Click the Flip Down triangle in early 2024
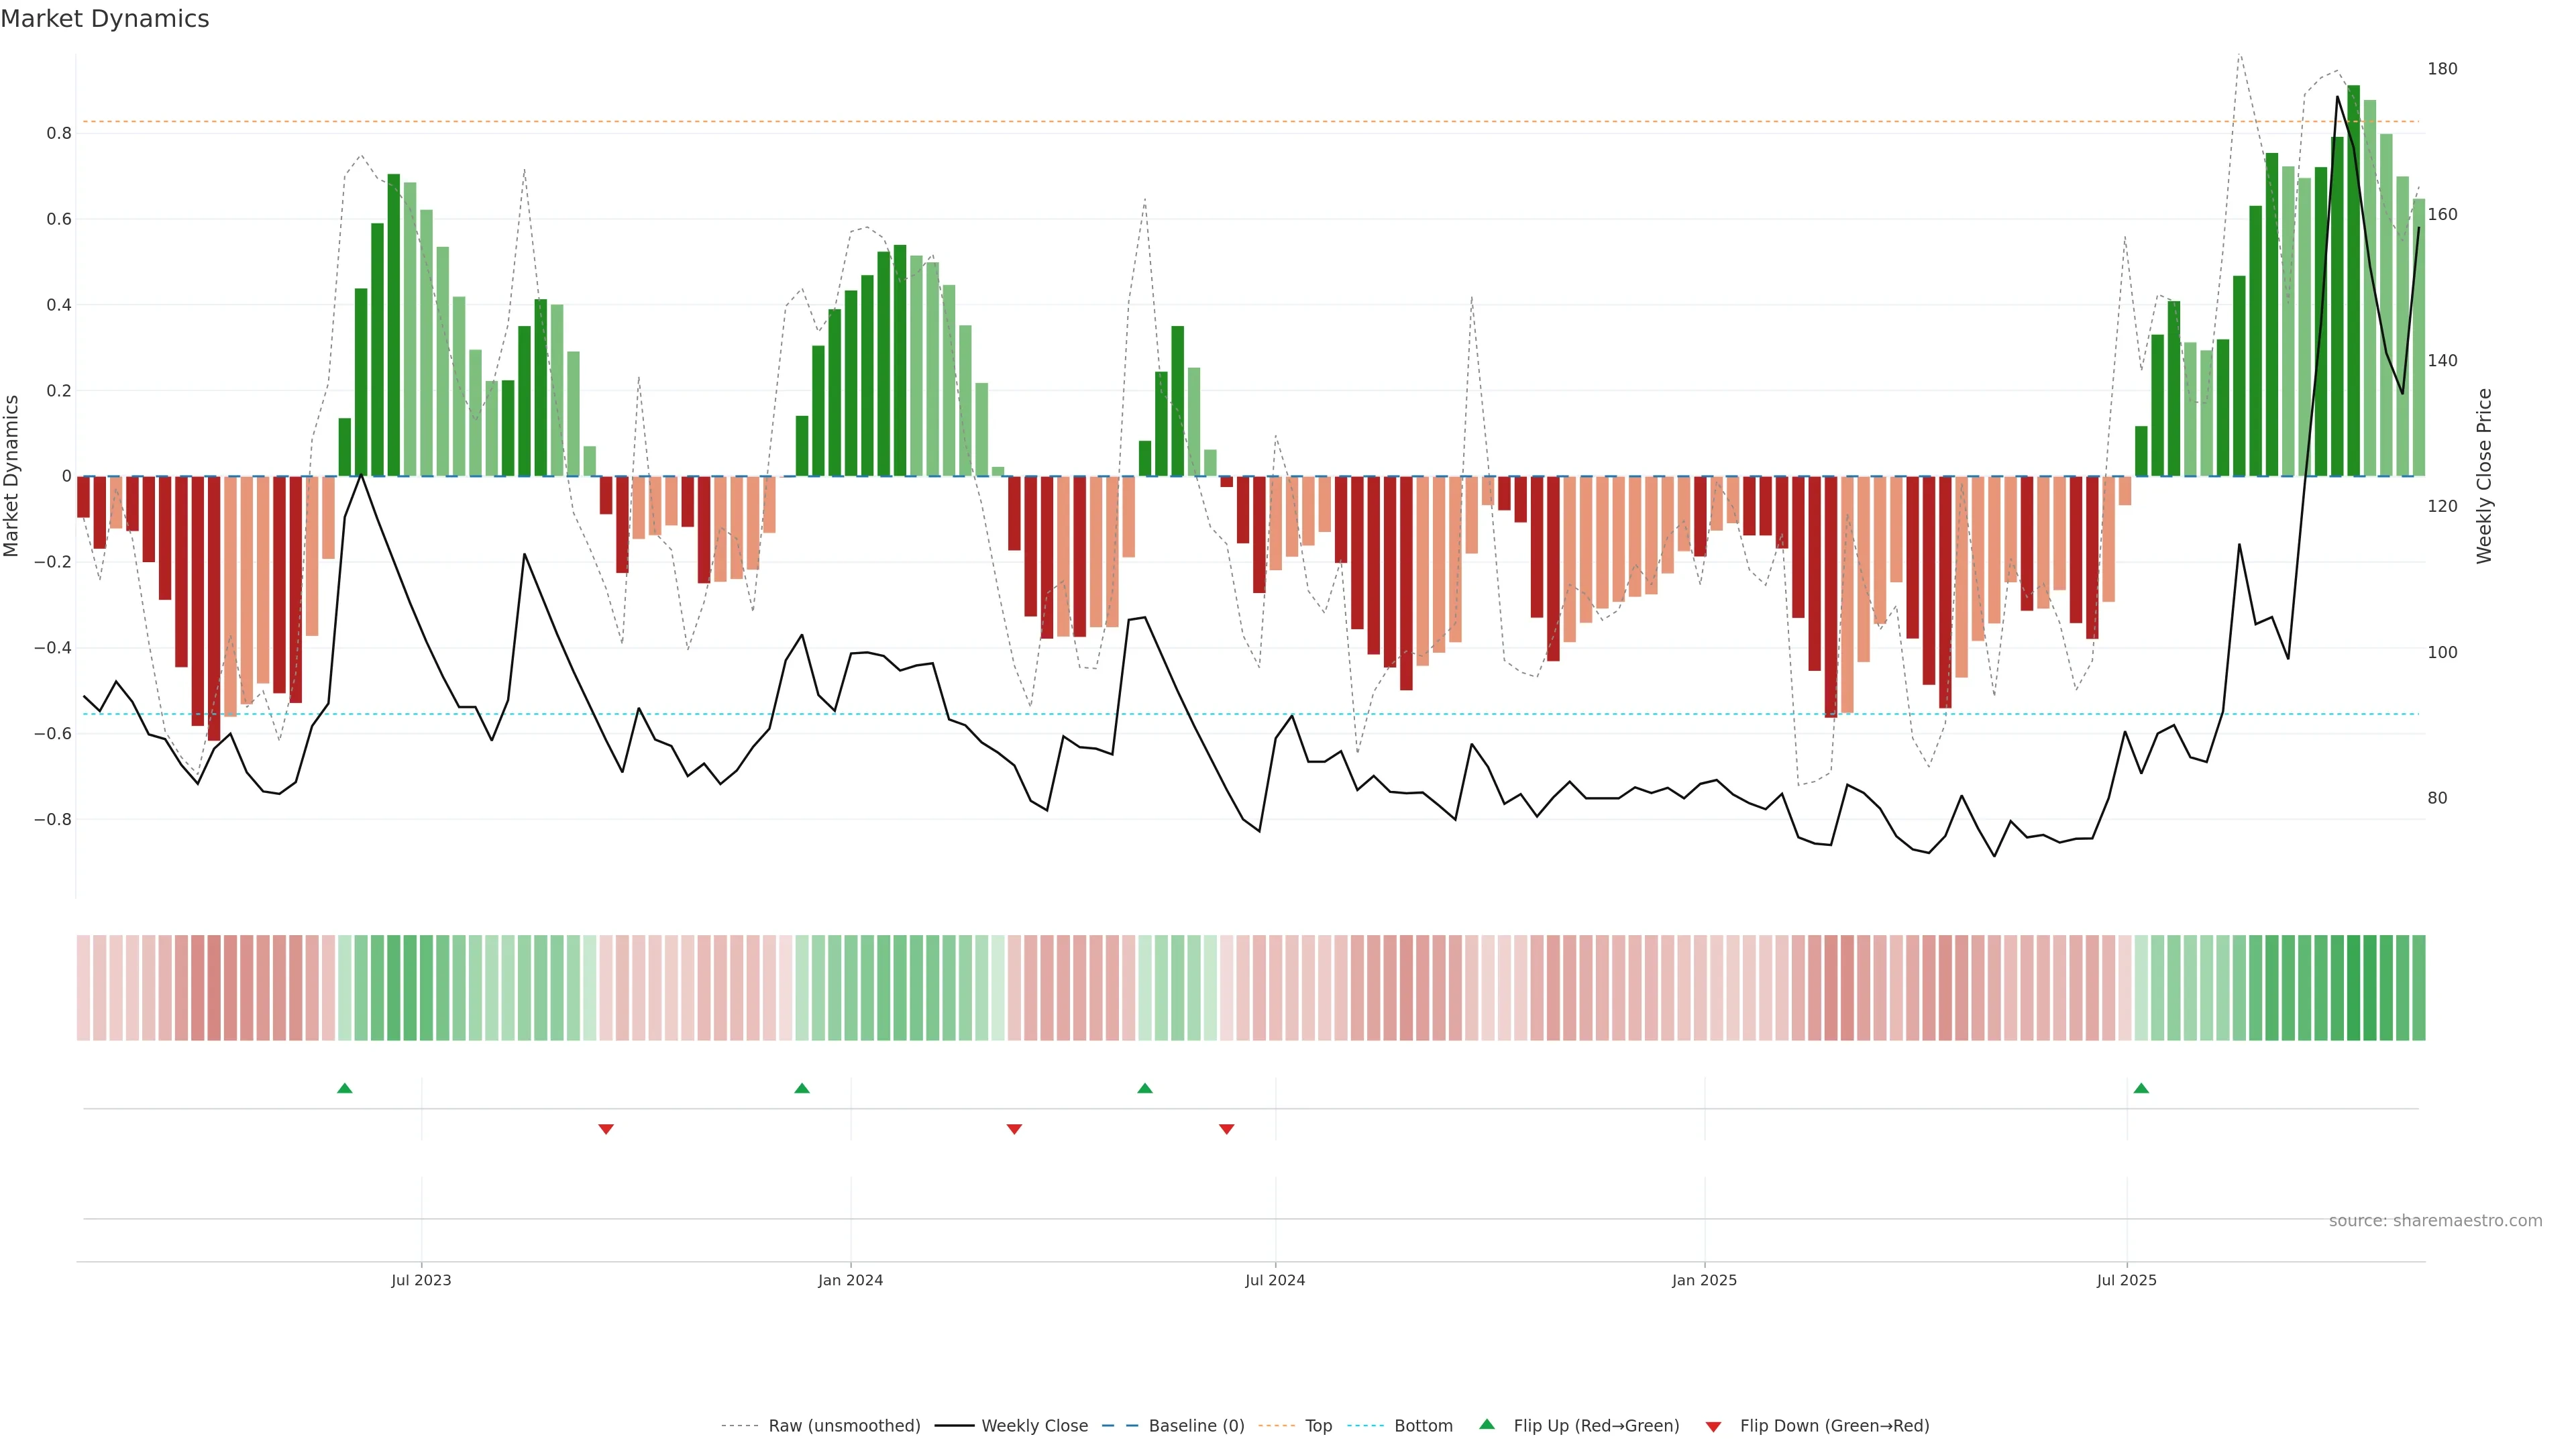Screen dimensions: 2576x1449 coord(1014,1129)
